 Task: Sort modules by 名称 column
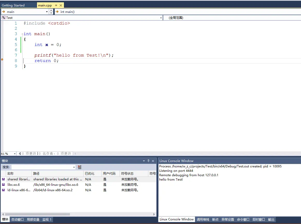click(19, 174)
